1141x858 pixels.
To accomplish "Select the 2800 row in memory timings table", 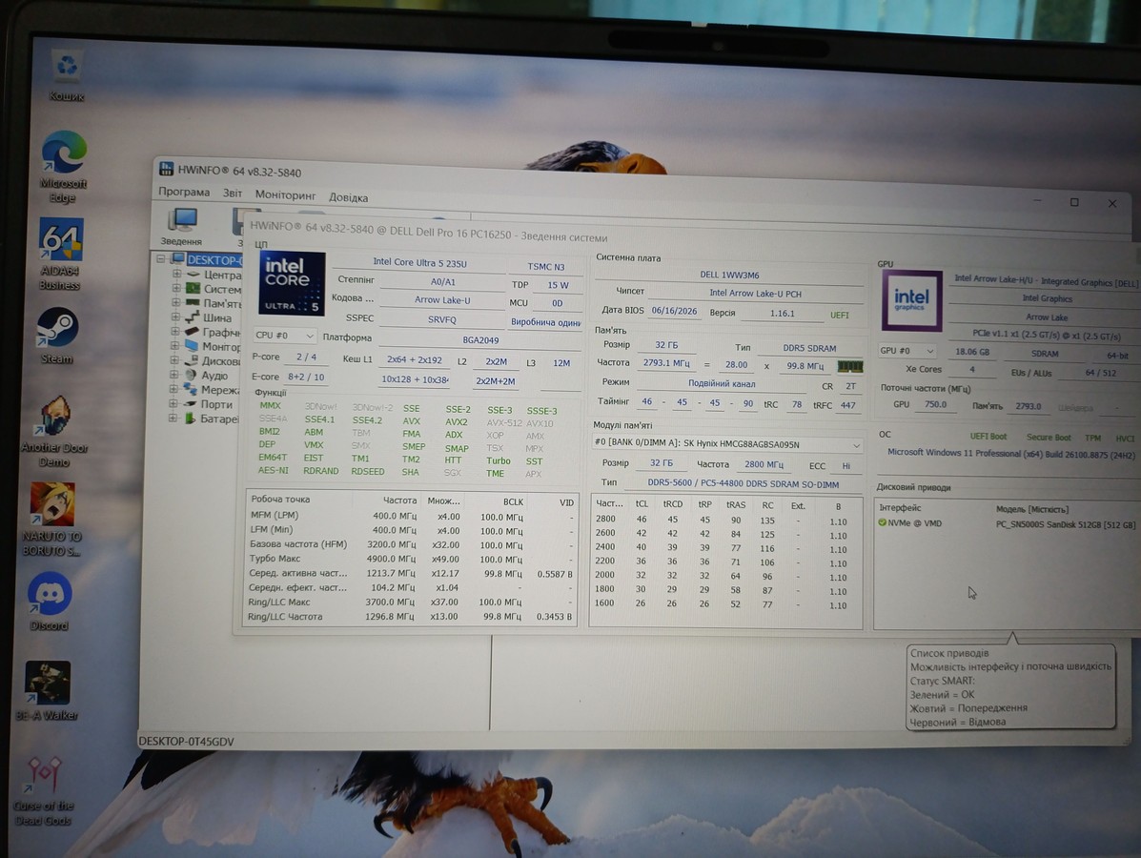I will (724, 520).
